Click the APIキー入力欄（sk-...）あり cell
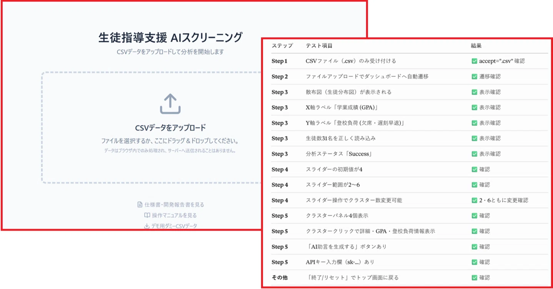553x289 pixels. pos(340,262)
